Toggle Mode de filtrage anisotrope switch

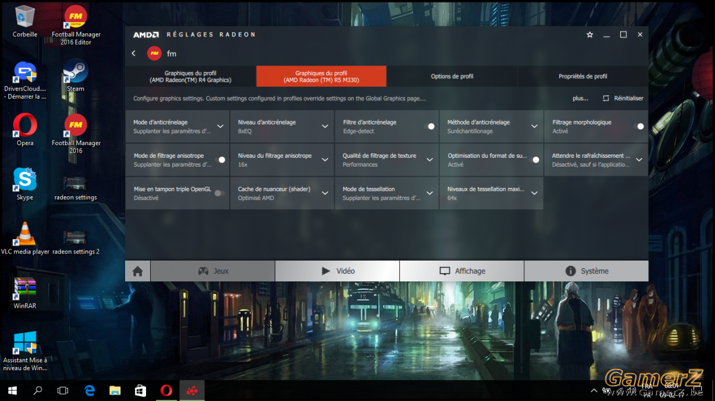(220, 159)
